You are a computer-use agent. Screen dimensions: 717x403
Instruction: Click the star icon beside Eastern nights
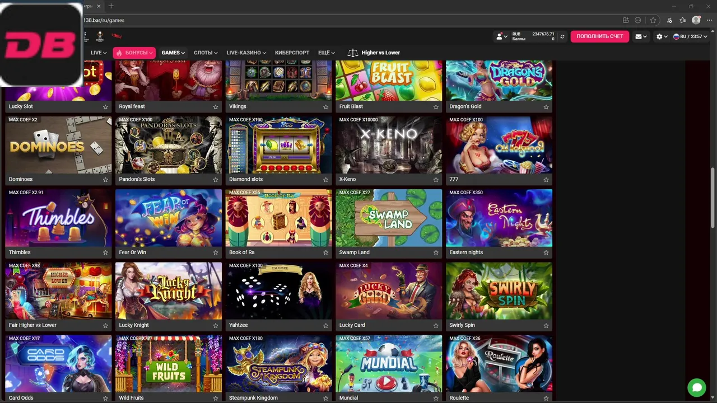(x=546, y=252)
